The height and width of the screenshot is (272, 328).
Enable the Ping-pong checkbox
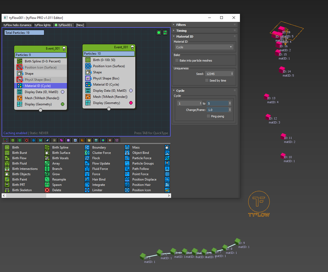pyautogui.click(x=208, y=116)
